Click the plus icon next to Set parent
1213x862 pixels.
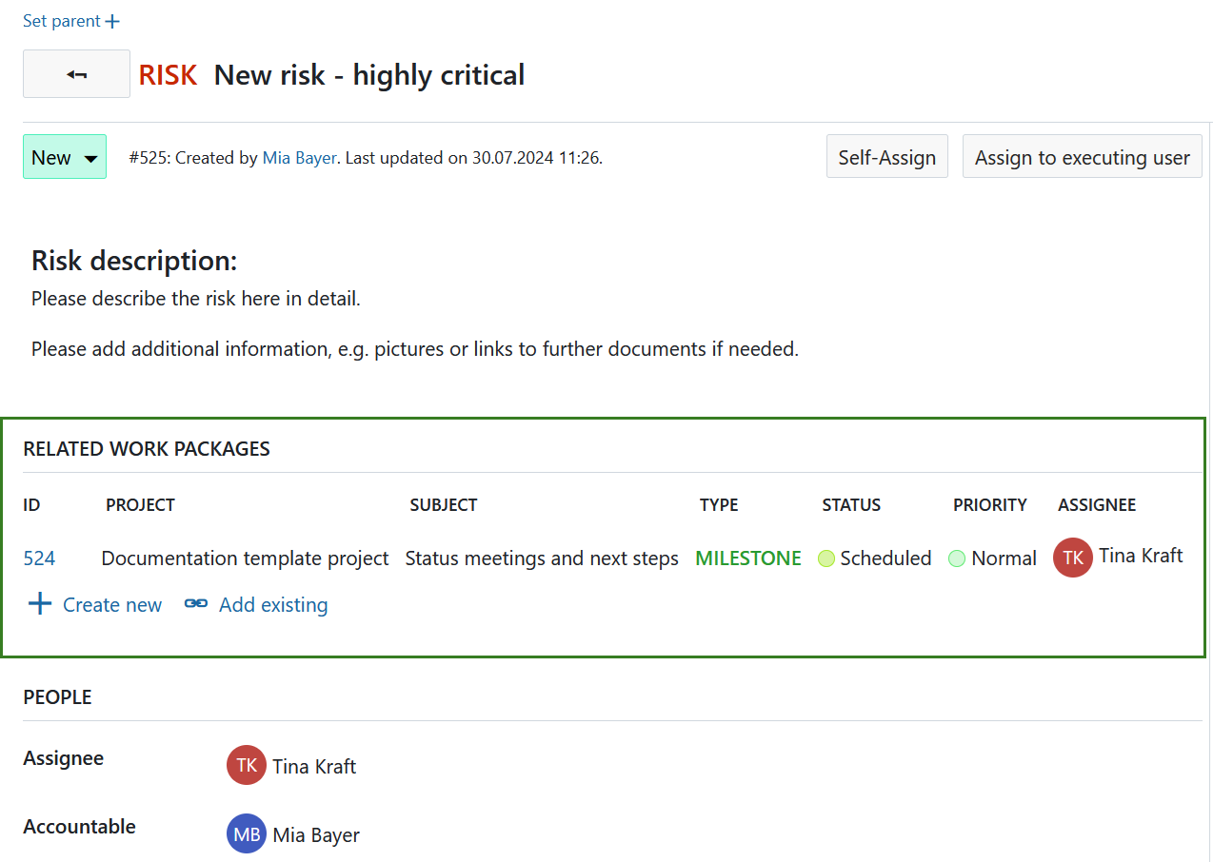[113, 20]
